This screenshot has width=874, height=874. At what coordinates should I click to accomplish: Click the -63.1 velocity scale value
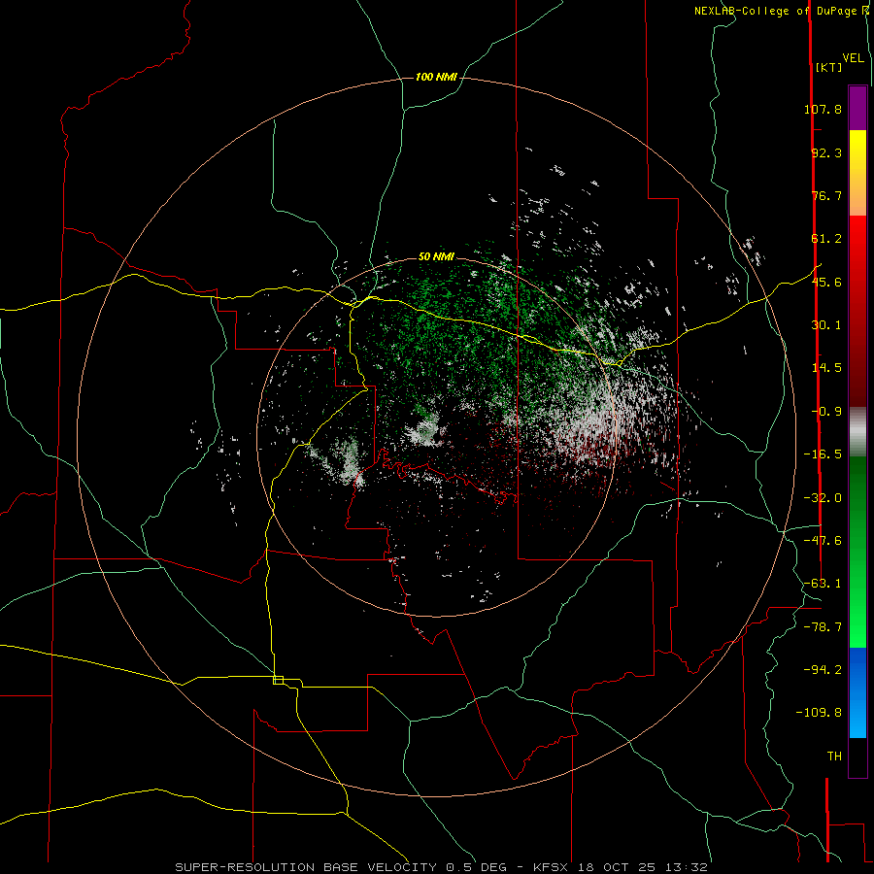tap(823, 584)
